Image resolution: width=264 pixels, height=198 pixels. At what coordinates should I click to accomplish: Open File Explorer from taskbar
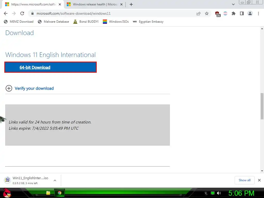click(48, 193)
